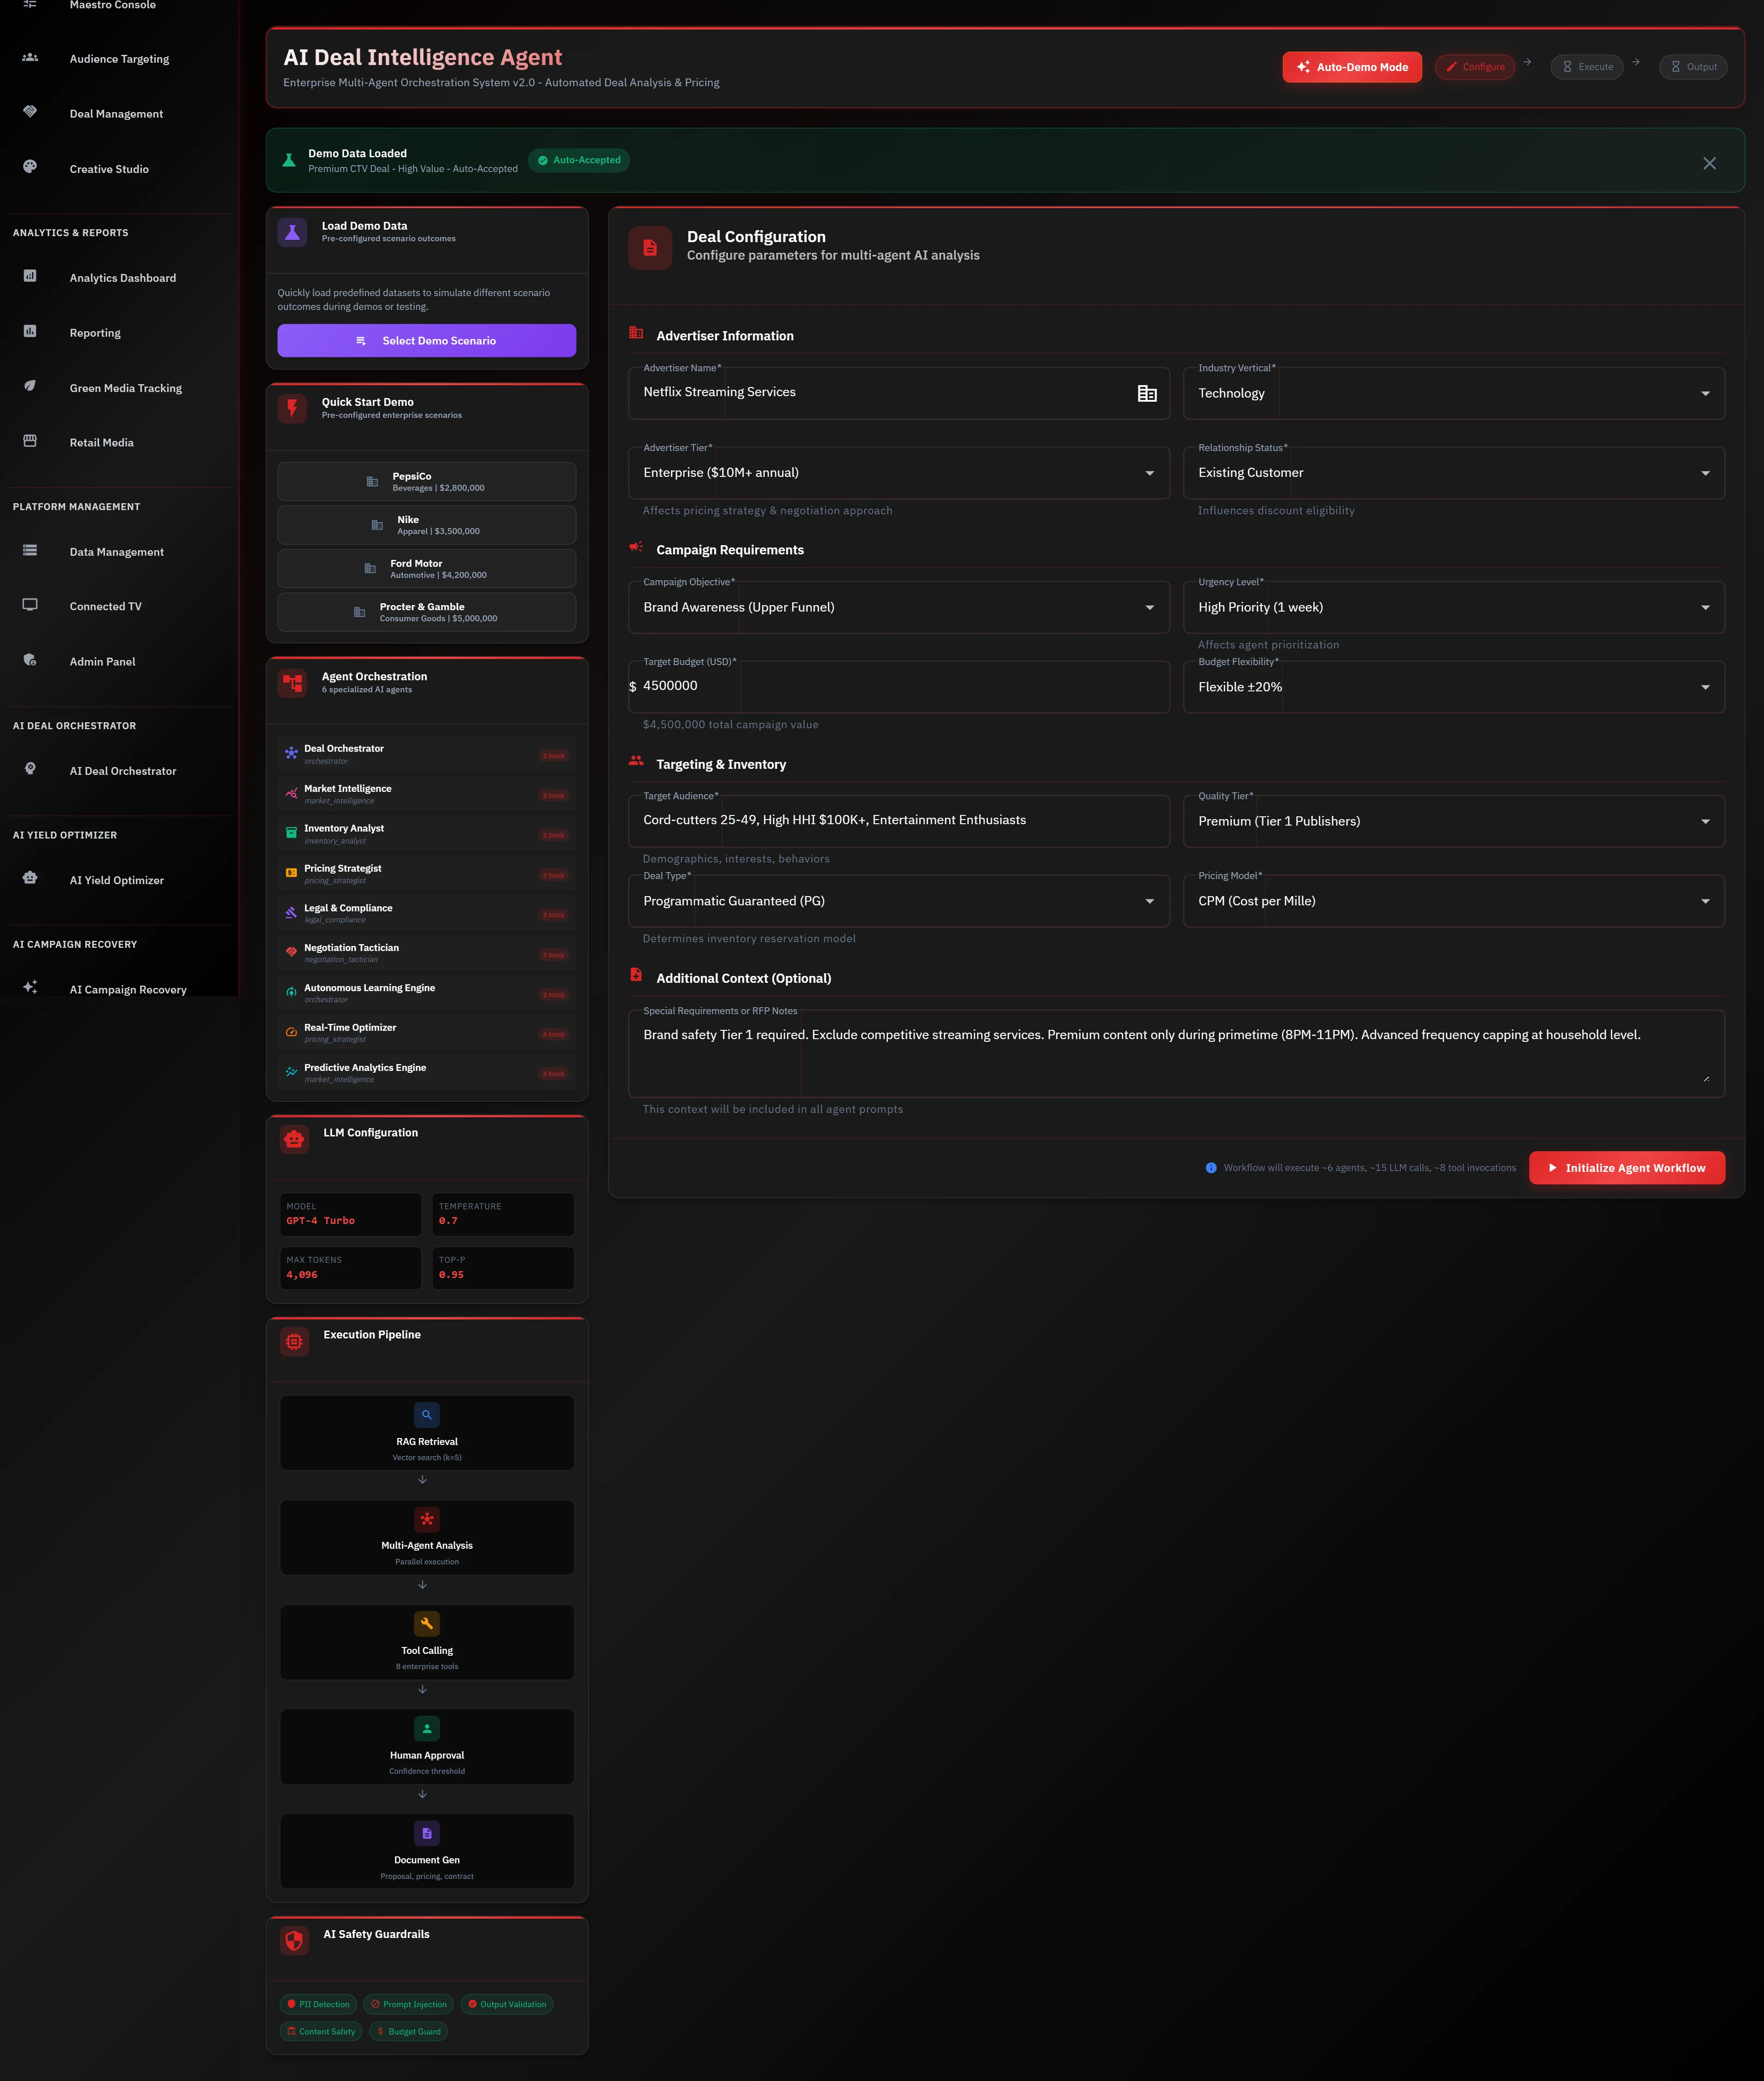Click the RAG Retrieval pipeline icon
The image size is (1764, 2081).
[x=427, y=1414]
